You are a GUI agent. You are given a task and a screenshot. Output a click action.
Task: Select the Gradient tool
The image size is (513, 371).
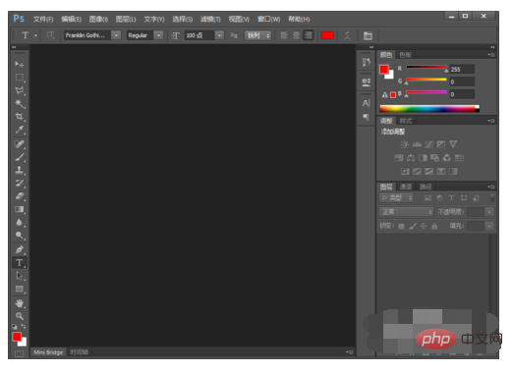click(20, 209)
